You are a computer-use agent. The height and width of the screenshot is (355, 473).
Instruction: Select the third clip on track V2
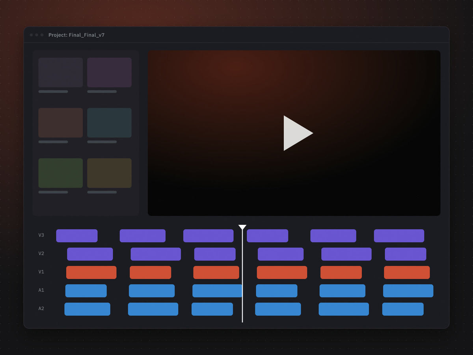215,254
